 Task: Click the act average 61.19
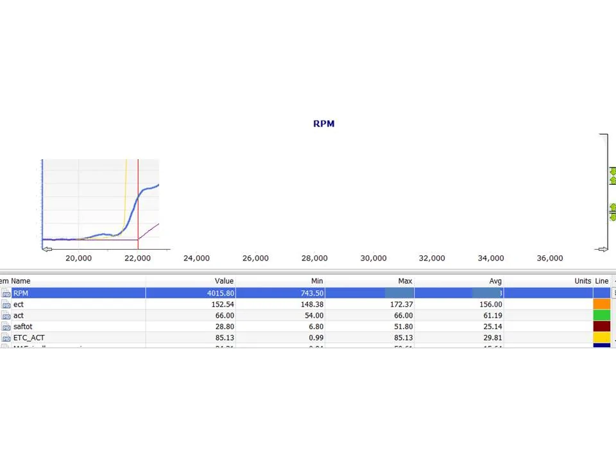493,316
